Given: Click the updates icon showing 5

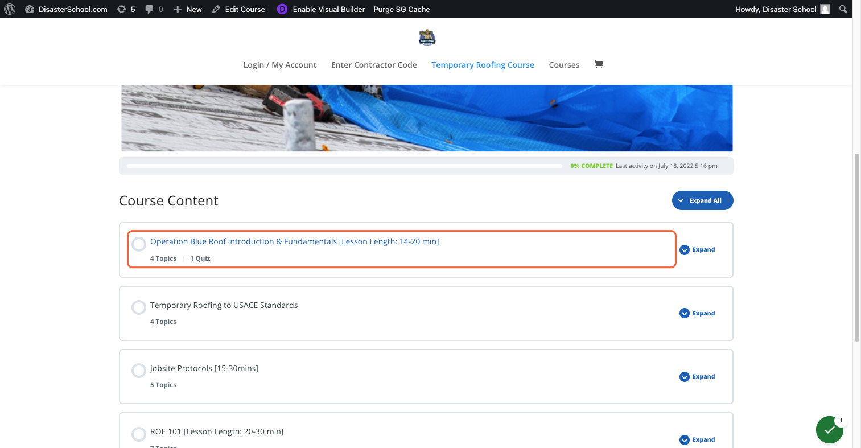Looking at the screenshot, I should (x=121, y=9).
